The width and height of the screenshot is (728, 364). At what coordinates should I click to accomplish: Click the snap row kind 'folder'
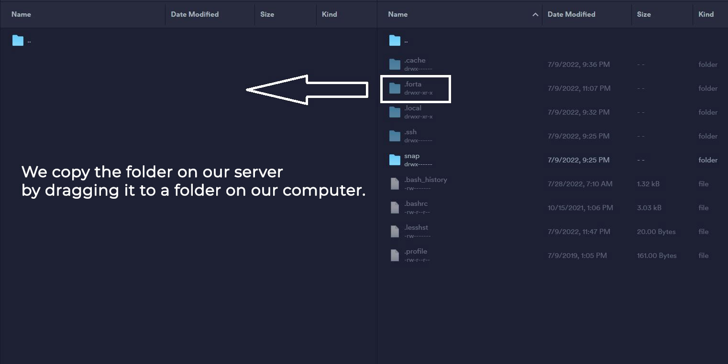coord(708,160)
